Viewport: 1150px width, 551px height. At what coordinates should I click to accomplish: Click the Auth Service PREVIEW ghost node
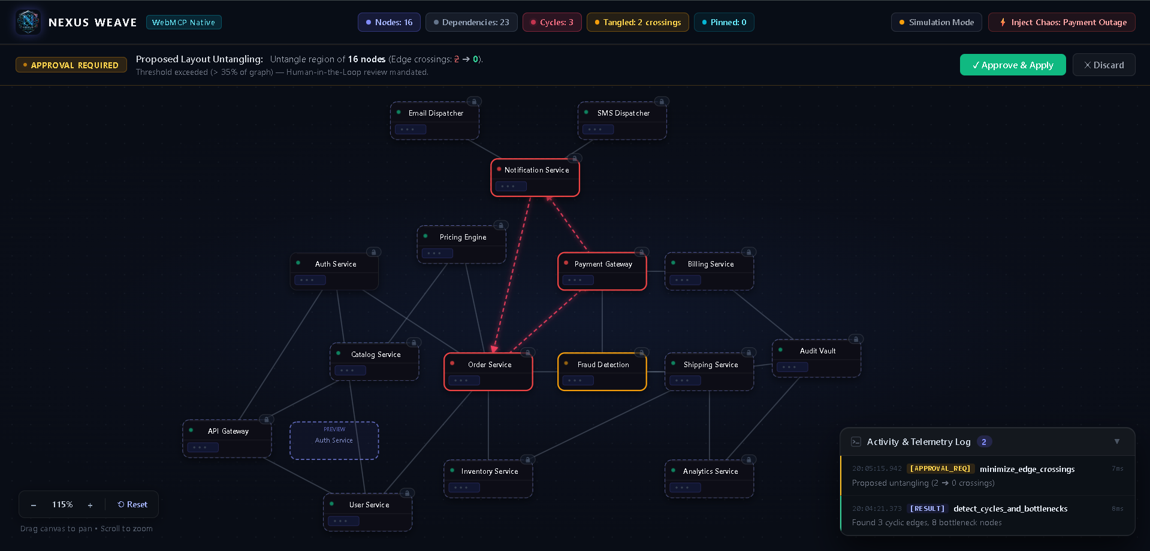coord(334,441)
